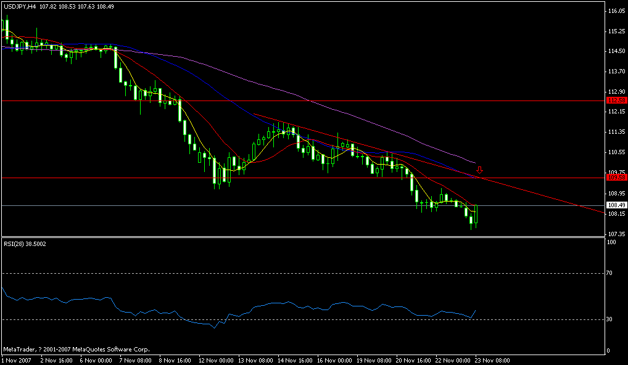
Task: Click the 19 Nov 08:00 time label
Action: point(375,361)
